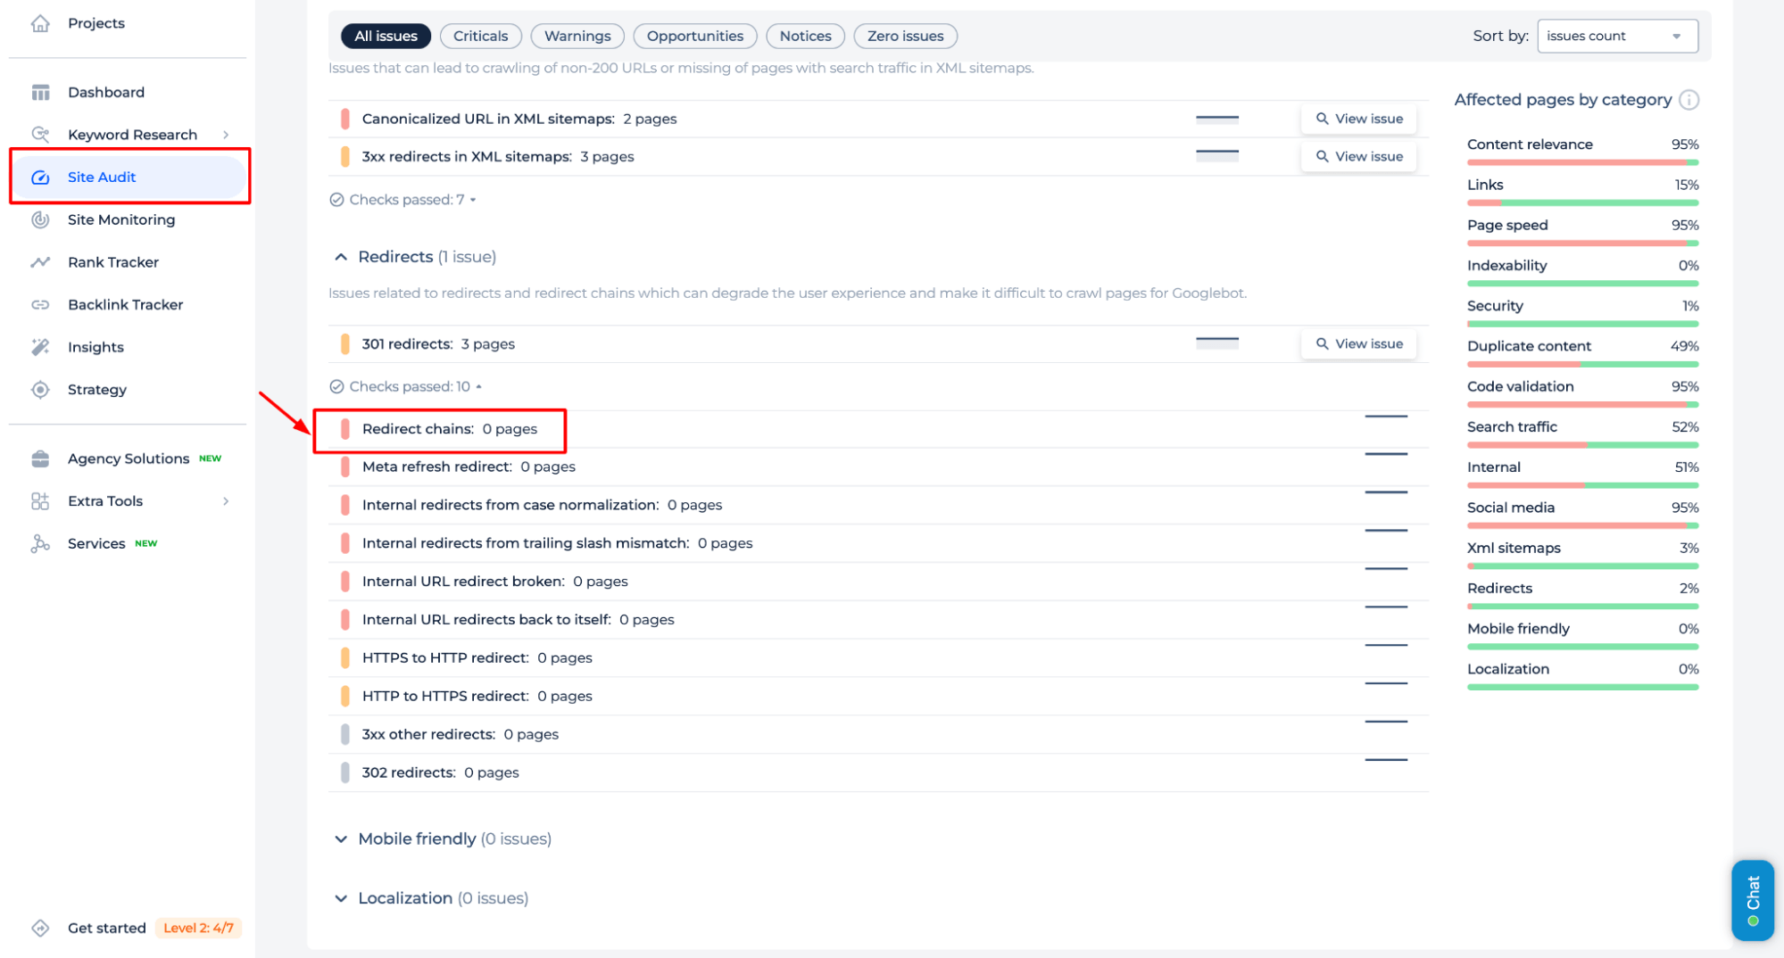
Task: Click 302 redirects: 0 pages row
Action: tap(878, 772)
